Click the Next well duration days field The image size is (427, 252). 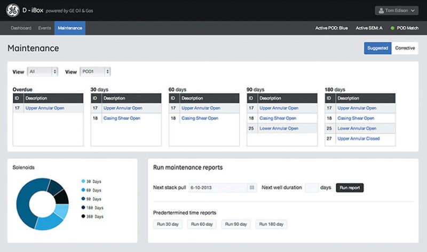pyautogui.click(x=312, y=188)
